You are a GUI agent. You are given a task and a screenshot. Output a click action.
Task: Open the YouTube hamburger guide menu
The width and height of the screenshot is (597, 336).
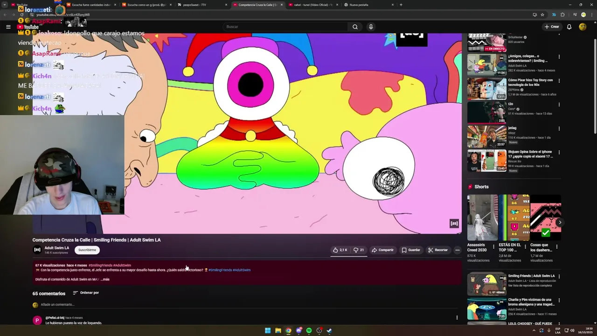8,27
